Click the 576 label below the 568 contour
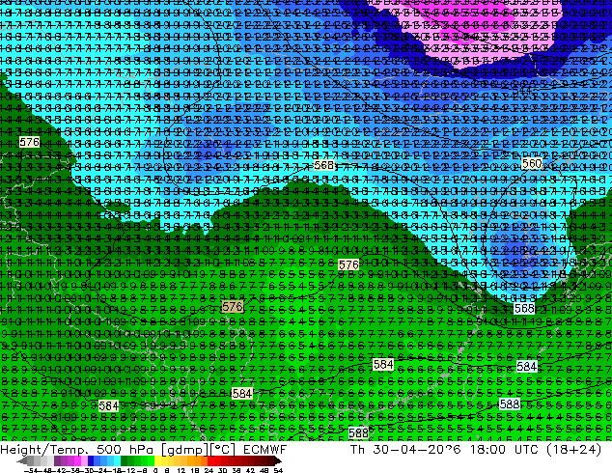Viewport: 612px width, 473px height. click(348, 265)
